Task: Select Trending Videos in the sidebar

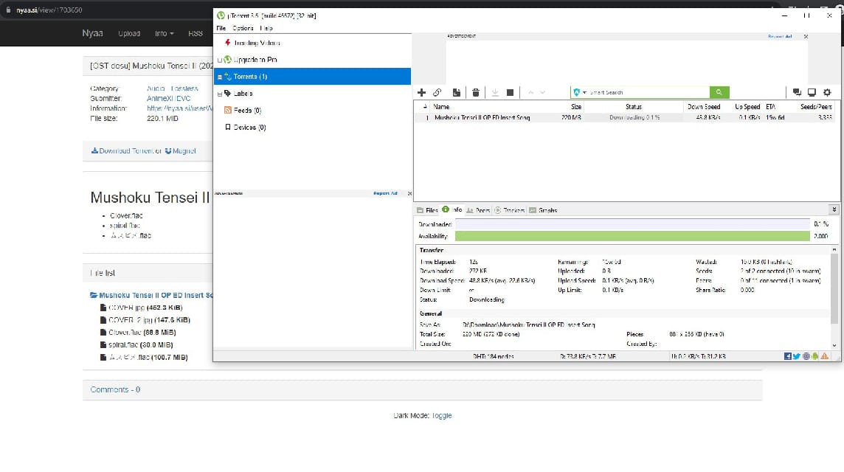Action: 257,43
